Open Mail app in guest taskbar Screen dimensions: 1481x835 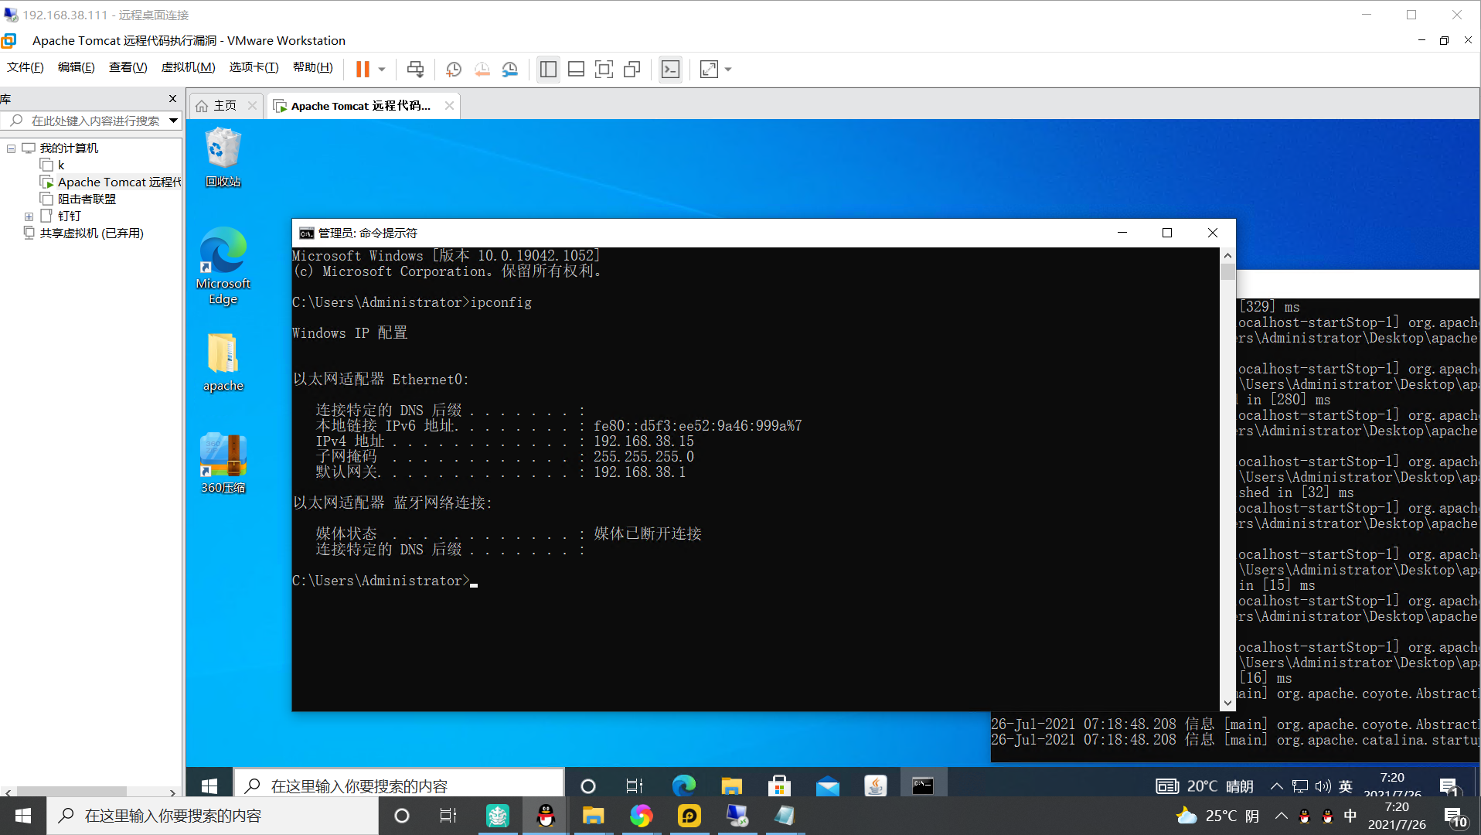(x=827, y=786)
